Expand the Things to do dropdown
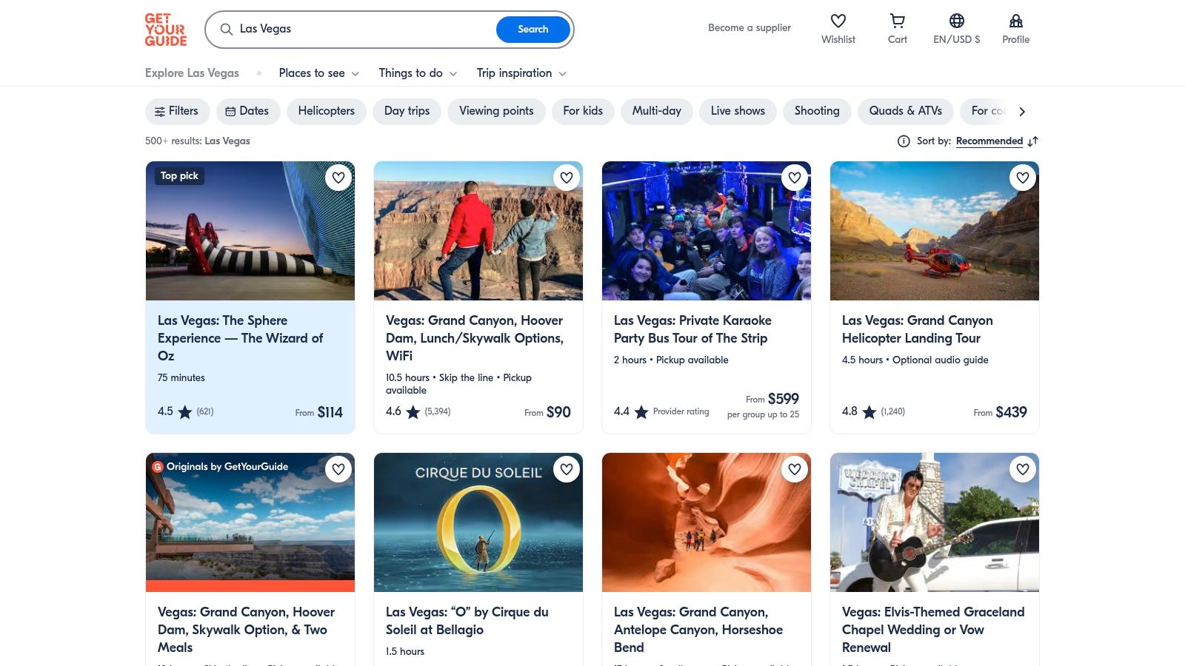Viewport: 1185px width, 666px height. 418,73
